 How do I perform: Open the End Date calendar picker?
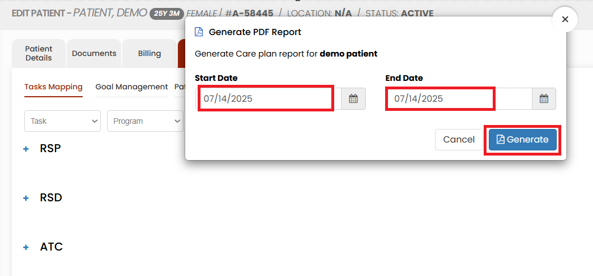[544, 99]
